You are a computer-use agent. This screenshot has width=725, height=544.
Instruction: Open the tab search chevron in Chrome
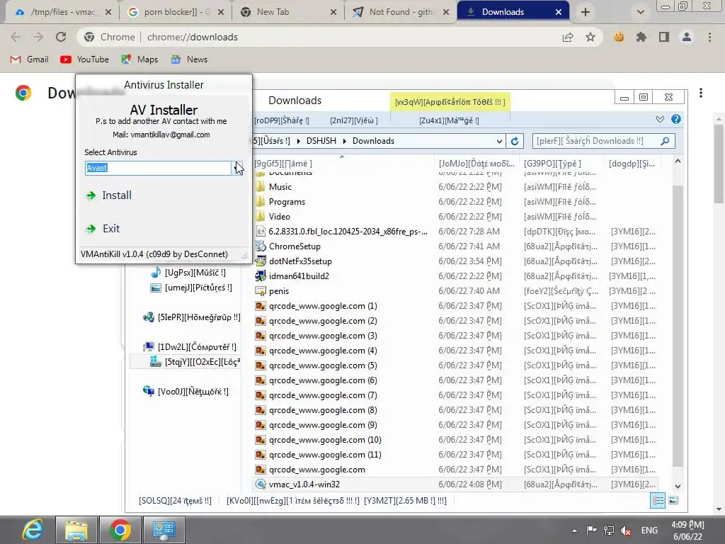(x=640, y=12)
